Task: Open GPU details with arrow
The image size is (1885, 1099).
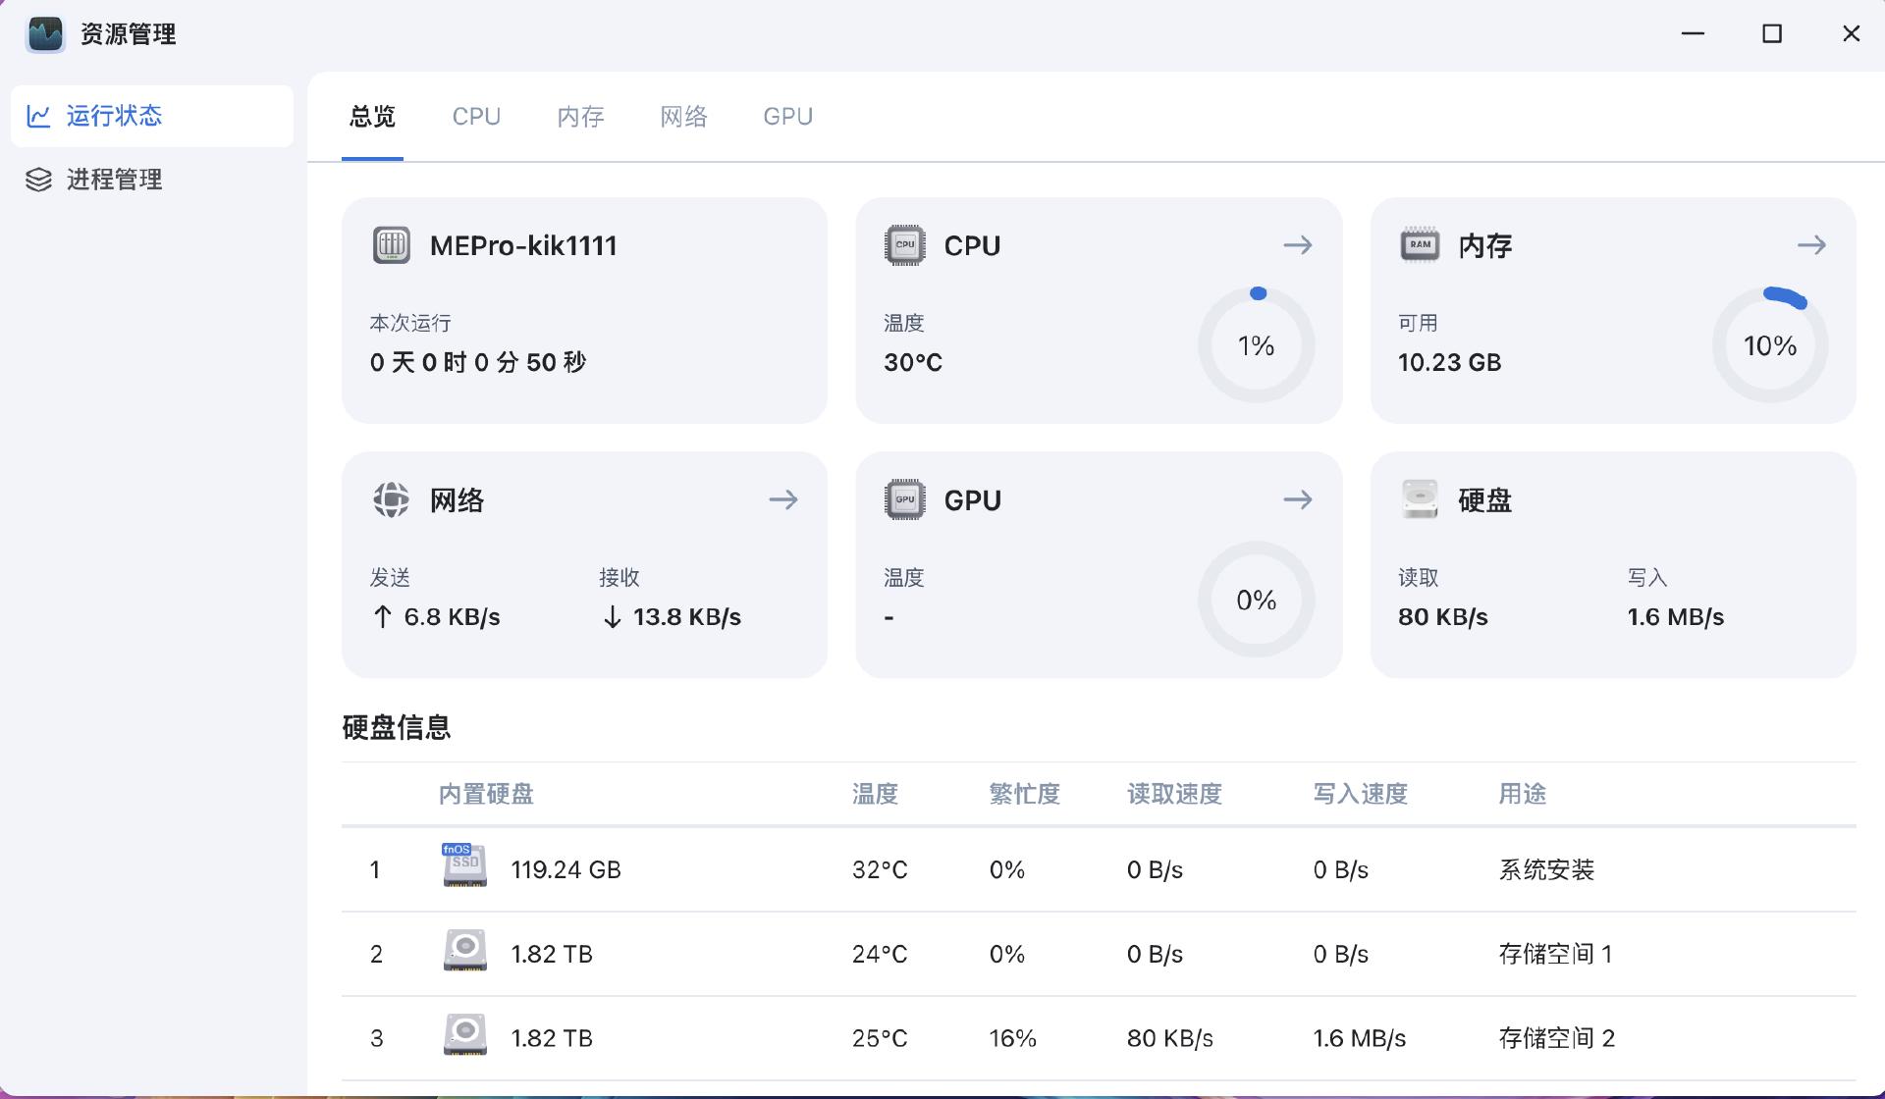Action: [x=1297, y=499]
